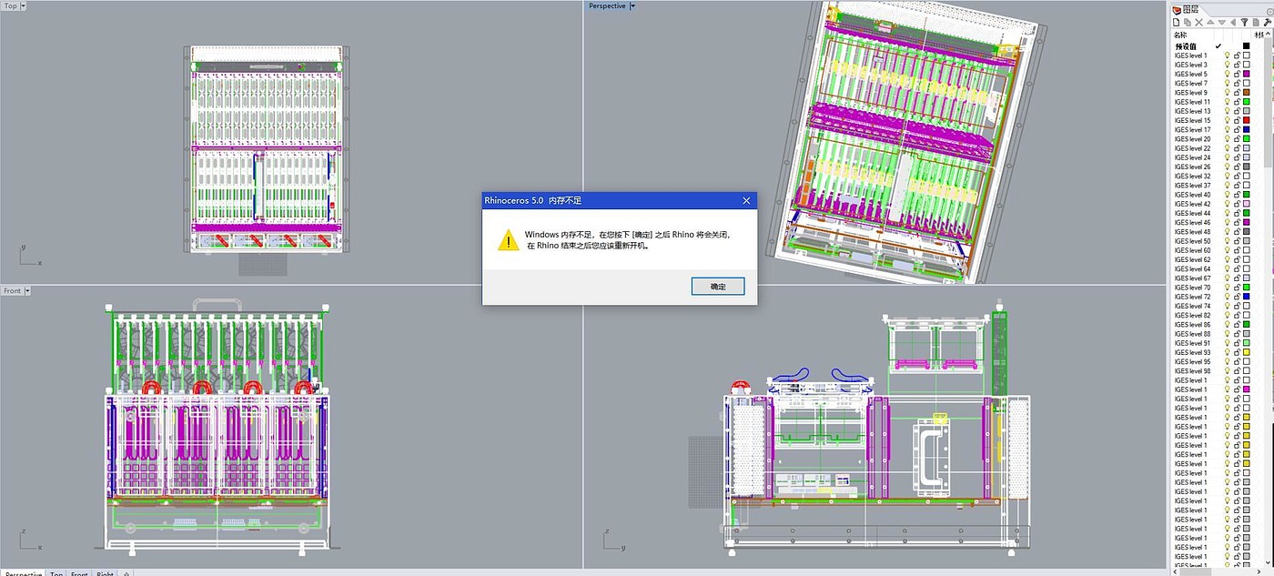Toggle the lock icon for IGES level 86
Screen dimensions: 1274x576
click(1237, 324)
